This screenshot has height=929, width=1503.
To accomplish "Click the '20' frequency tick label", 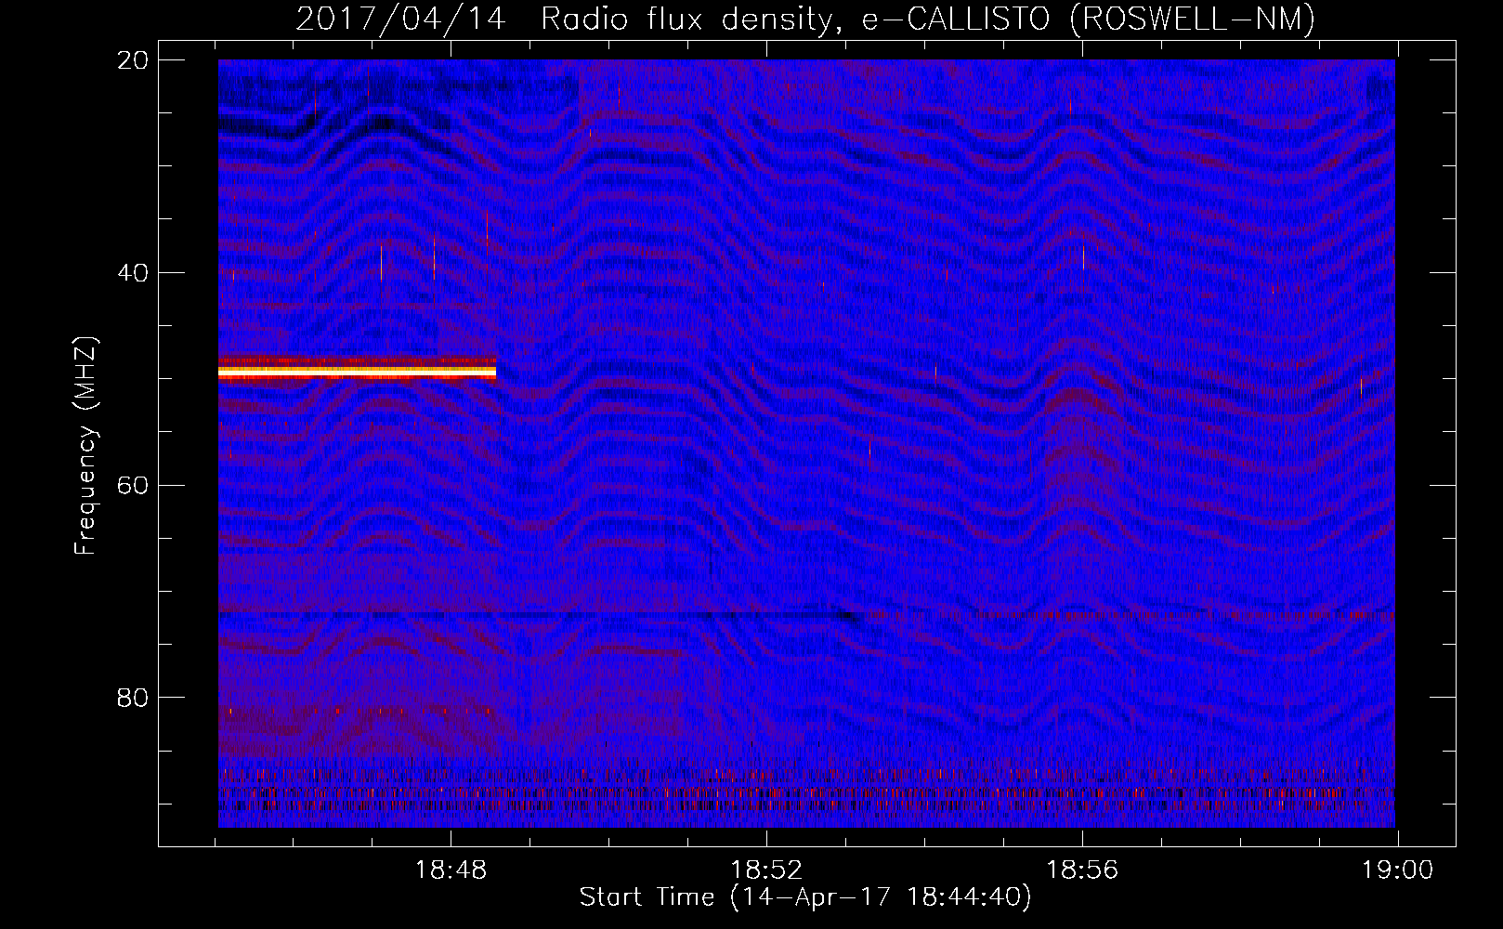I will 133,60.
